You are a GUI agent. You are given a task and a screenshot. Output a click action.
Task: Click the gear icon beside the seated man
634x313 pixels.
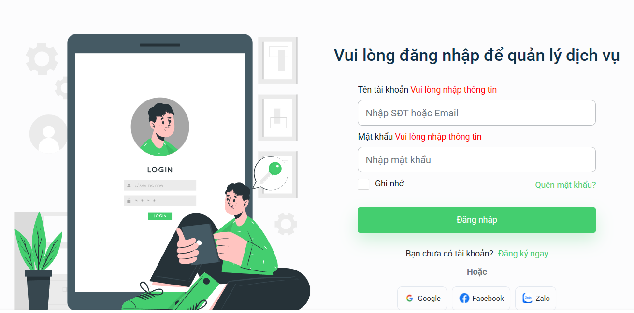[x=286, y=224]
